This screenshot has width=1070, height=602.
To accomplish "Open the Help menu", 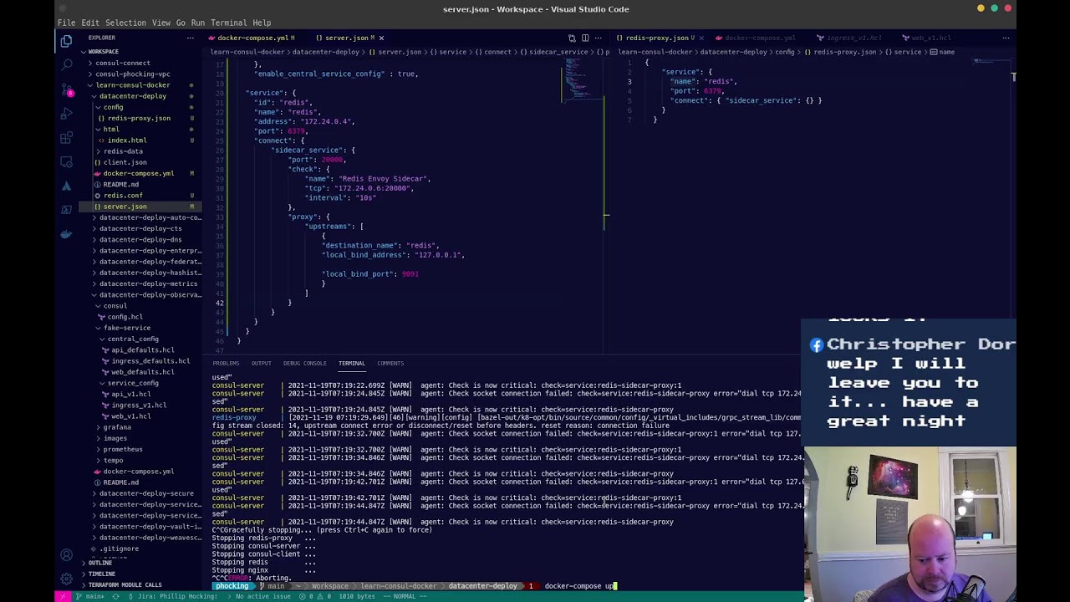I will [x=262, y=23].
